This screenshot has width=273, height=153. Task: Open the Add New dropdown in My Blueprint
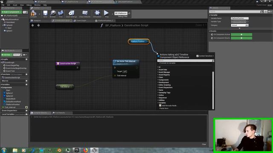coord(7,55)
